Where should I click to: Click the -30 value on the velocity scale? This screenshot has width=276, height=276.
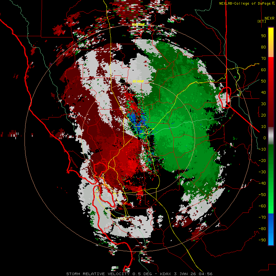[262, 172]
